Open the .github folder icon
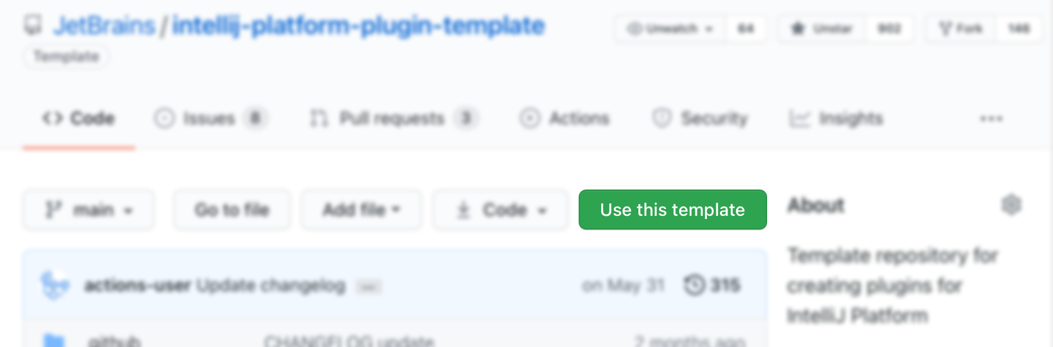 tap(55, 341)
